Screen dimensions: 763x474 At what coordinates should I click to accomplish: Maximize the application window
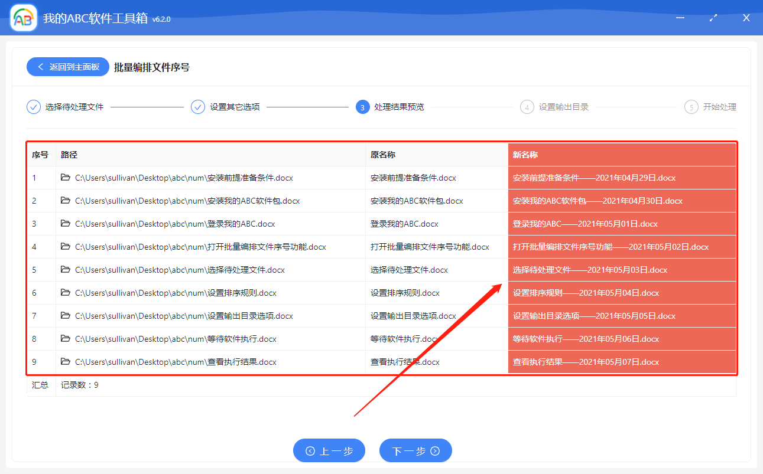pyautogui.click(x=713, y=18)
